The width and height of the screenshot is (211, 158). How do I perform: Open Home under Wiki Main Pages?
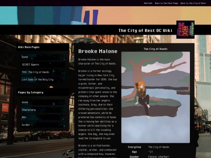pyautogui.click(x=43, y=57)
